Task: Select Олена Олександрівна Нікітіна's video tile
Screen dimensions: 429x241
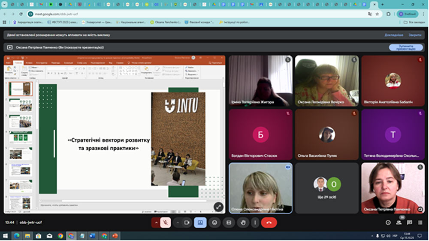Action: [260, 187]
